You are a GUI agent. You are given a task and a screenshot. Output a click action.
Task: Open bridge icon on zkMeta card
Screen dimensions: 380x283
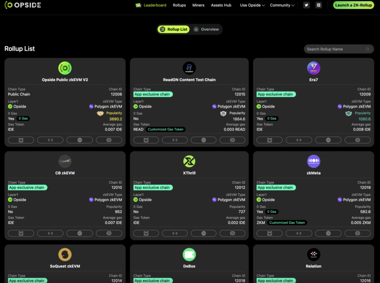tap(299, 233)
